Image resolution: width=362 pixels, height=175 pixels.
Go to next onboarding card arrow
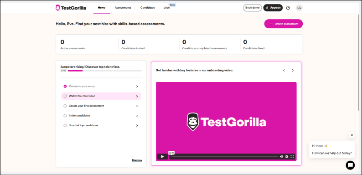point(293,71)
